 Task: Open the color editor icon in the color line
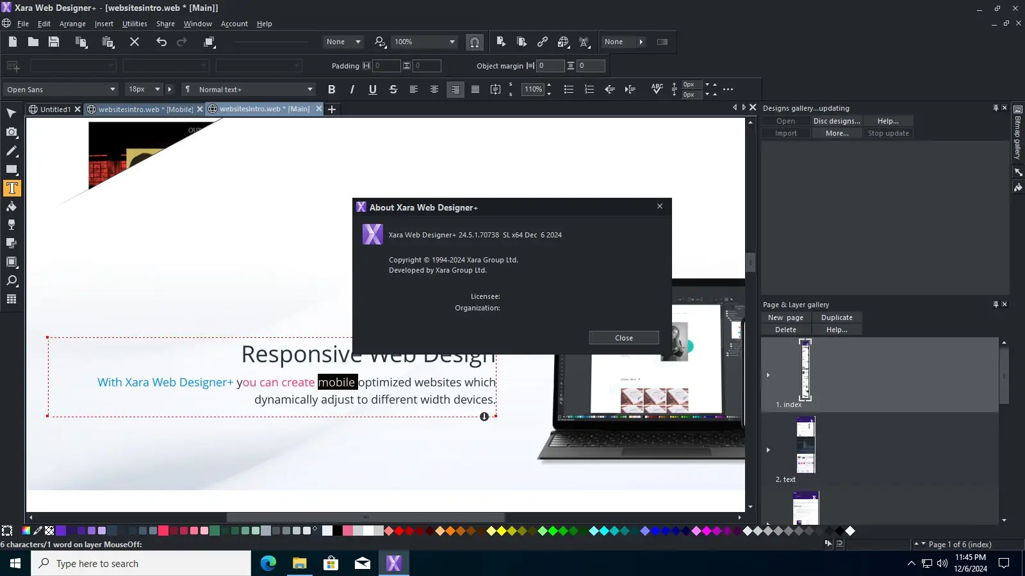pos(26,531)
